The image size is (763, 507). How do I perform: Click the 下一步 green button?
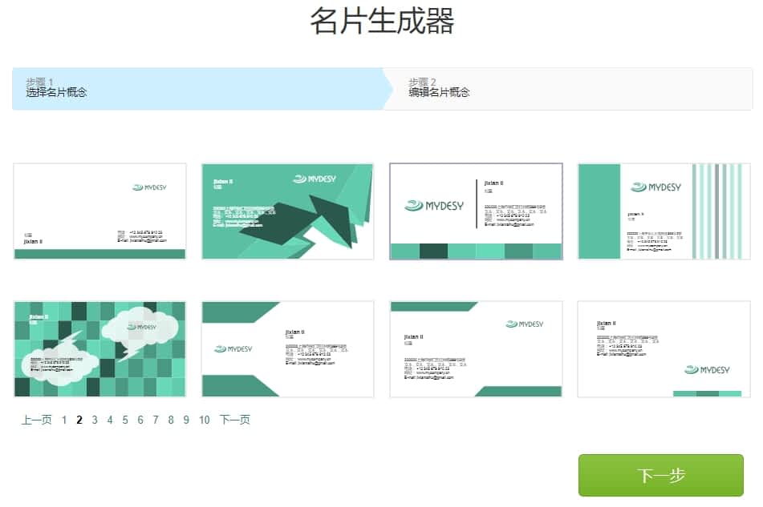pyautogui.click(x=661, y=475)
